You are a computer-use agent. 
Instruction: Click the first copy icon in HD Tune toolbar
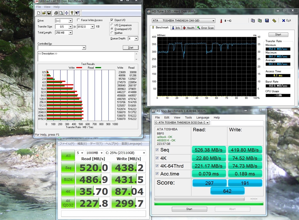pyautogui.click(x=253, y=20)
